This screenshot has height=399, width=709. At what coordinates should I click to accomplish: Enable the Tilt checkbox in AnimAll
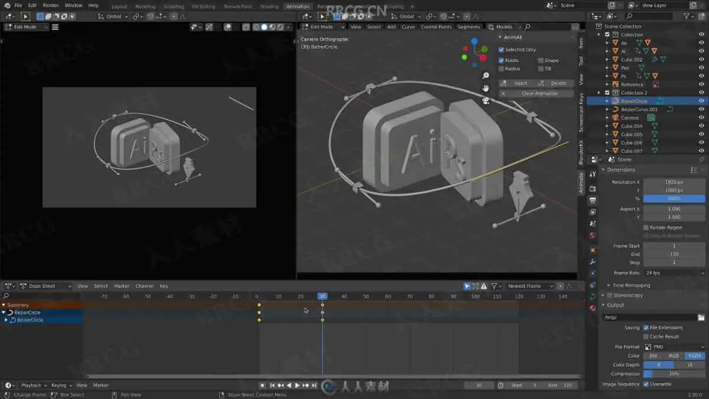click(541, 69)
